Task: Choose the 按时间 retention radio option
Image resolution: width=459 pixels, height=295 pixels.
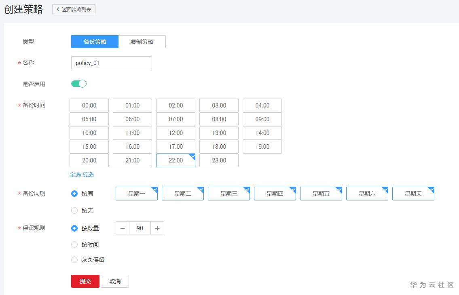Action: coord(74,244)
